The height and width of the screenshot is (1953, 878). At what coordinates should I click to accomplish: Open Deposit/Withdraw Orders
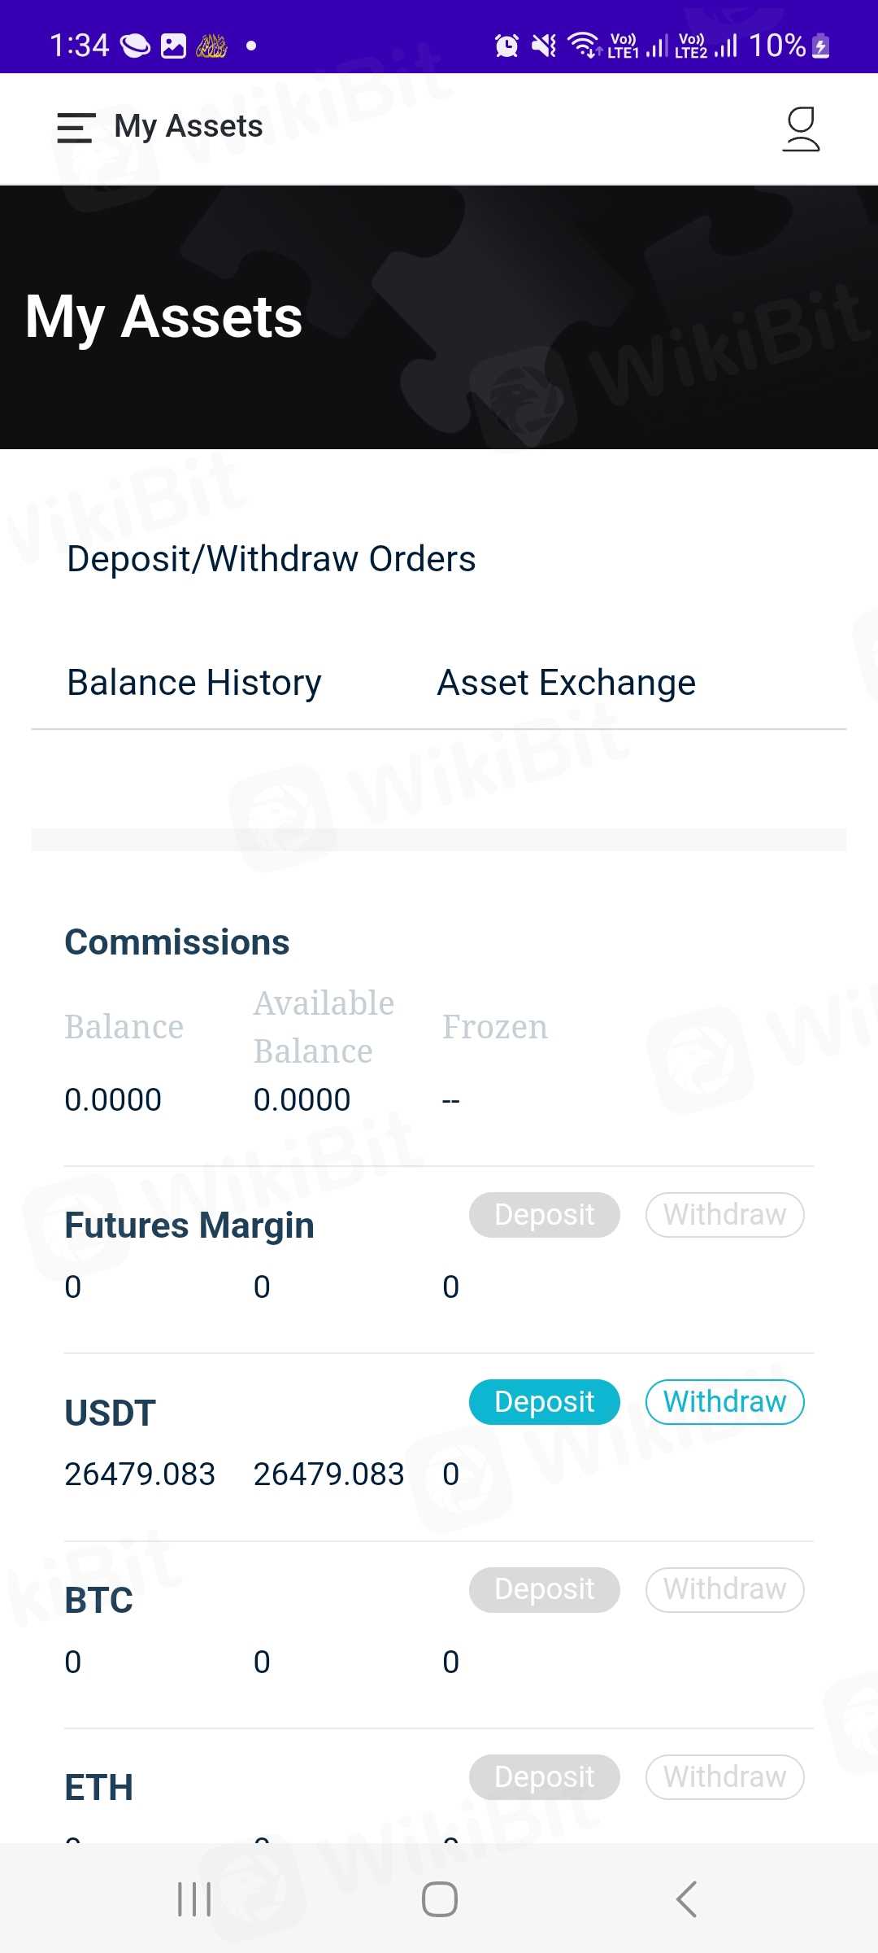[x=271, y=559]
